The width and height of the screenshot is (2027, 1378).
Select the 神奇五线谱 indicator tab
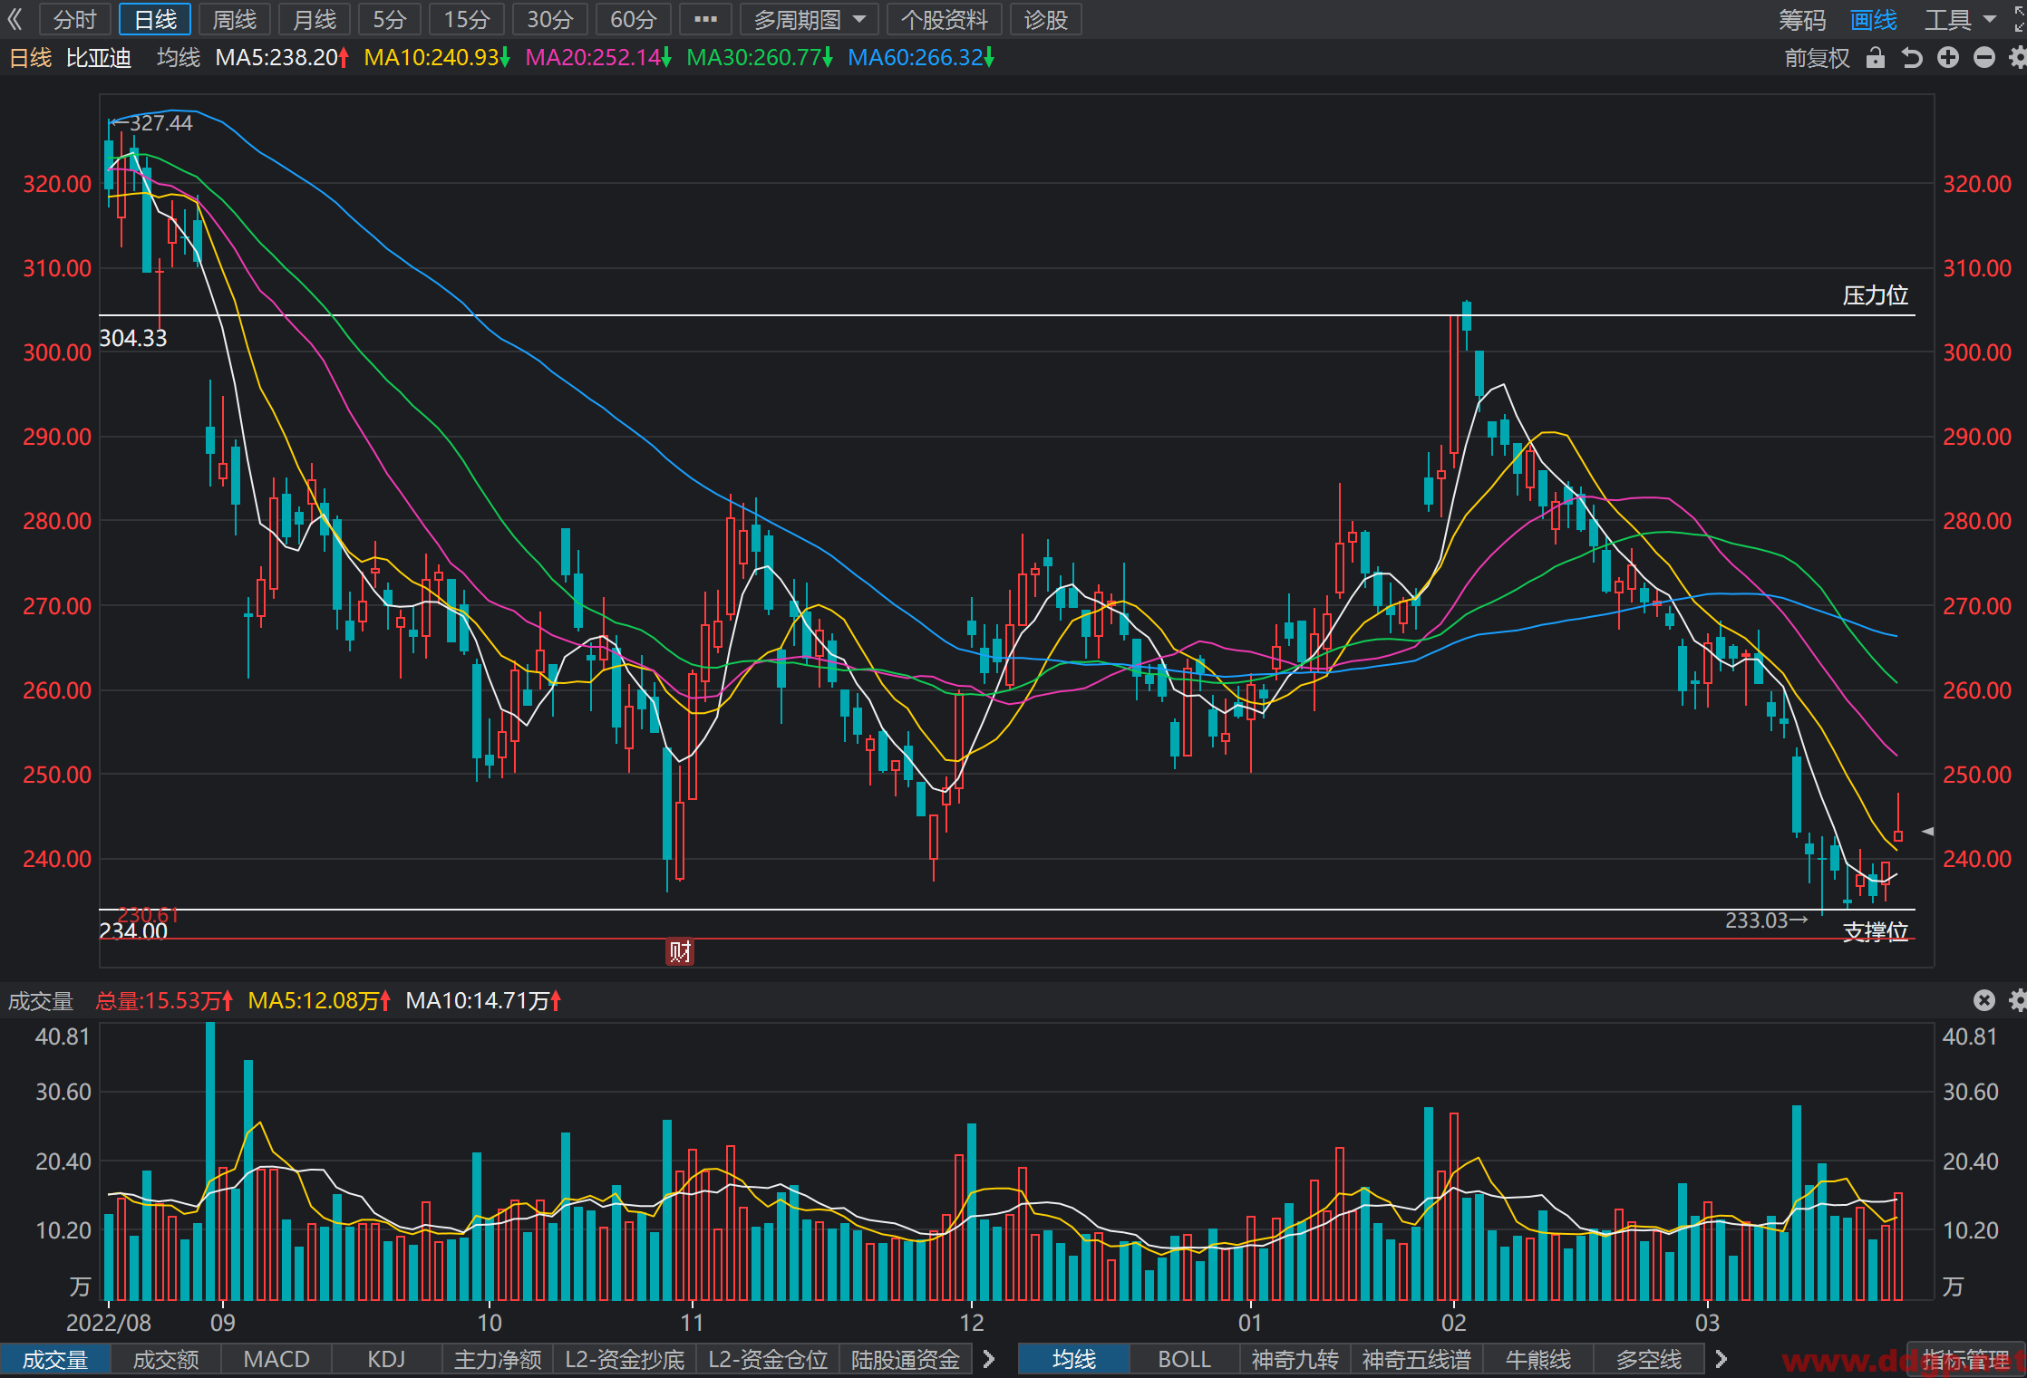tap(1417, 1360)
